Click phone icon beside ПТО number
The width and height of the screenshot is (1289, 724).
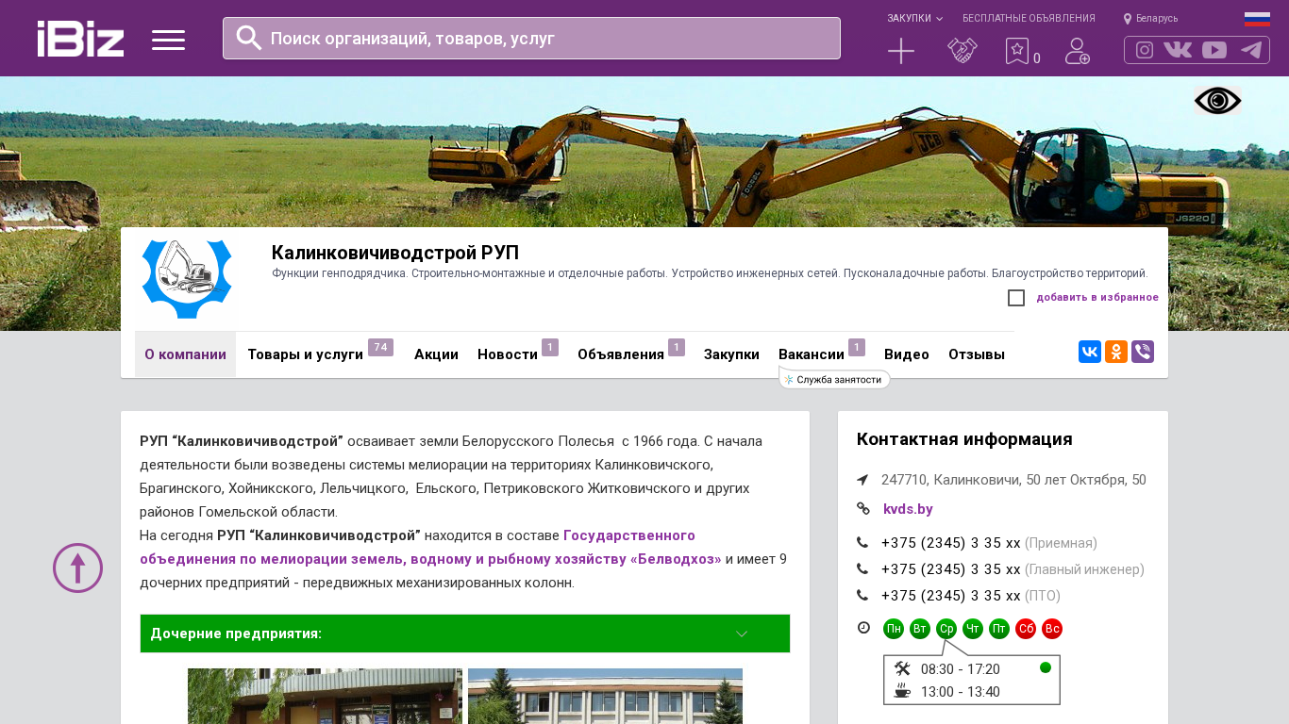point(862,596)
